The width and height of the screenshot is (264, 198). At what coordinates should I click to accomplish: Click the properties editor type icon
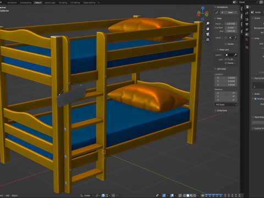(248, 7)
